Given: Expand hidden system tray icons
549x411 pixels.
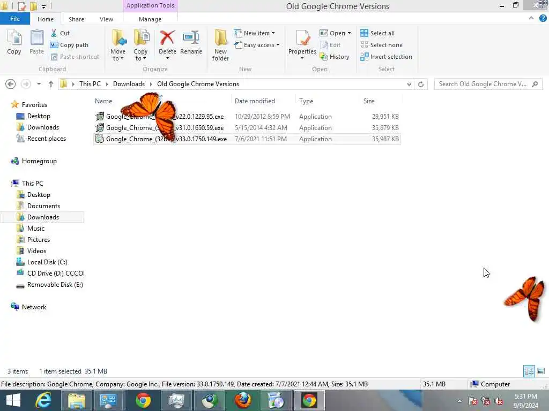Looking at the screenshot, I should point(459,401).
